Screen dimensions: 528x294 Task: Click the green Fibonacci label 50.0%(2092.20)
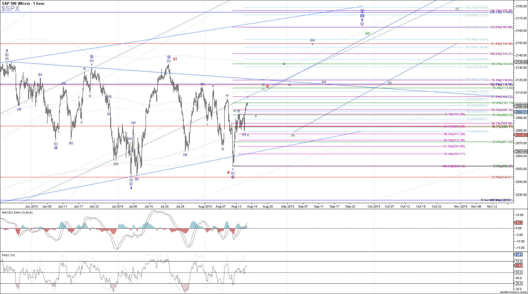tap(502, 115)
